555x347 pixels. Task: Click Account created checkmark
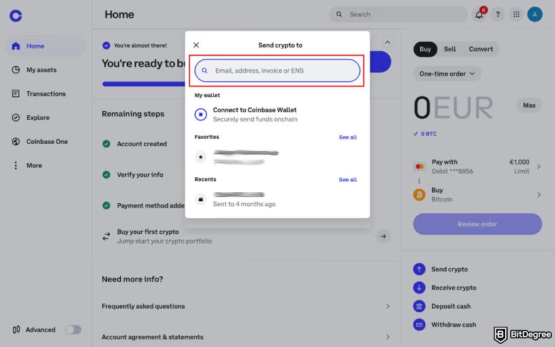(x=106, y=144)
